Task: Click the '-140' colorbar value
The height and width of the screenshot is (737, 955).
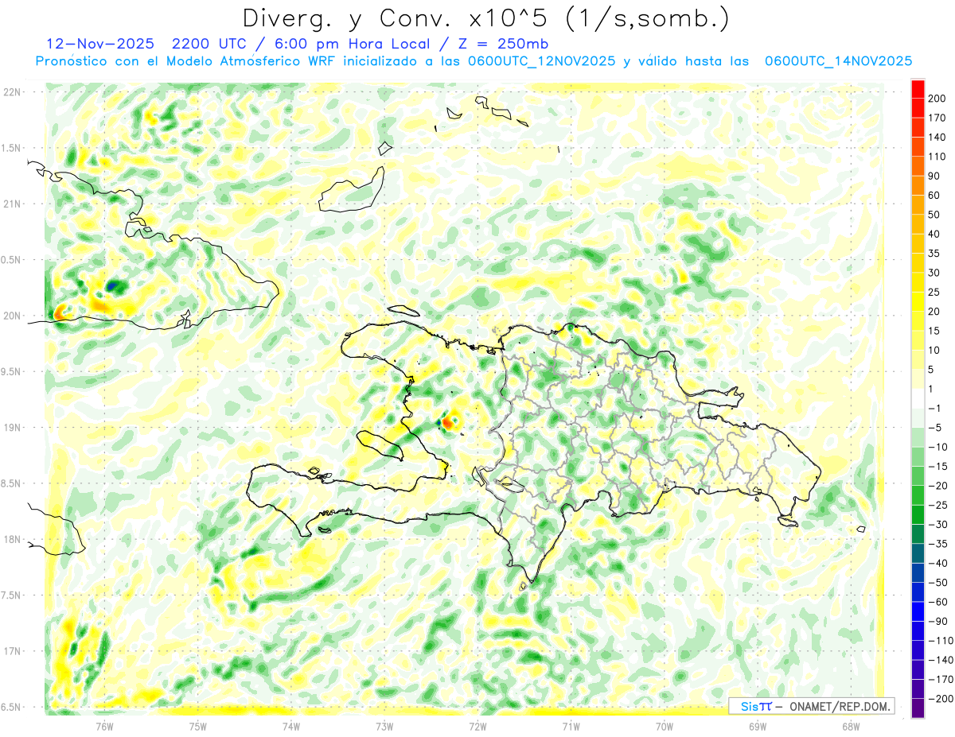Action: coord(940,660)
